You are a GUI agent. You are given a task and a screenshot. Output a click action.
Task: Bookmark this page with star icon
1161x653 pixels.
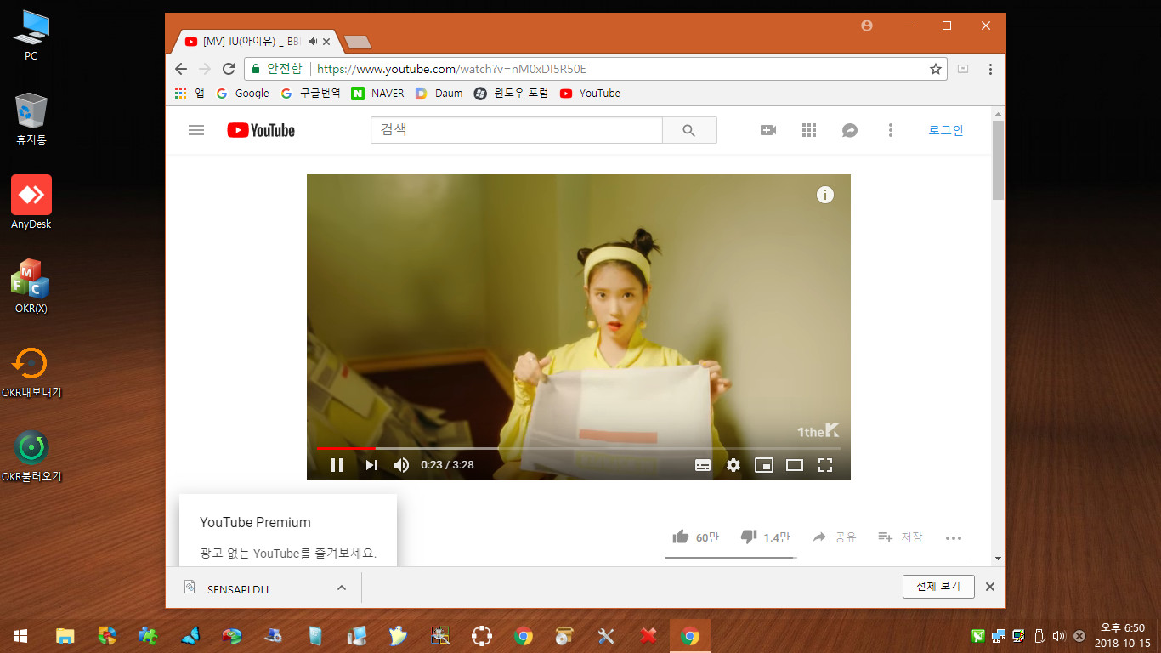(936, 69)
